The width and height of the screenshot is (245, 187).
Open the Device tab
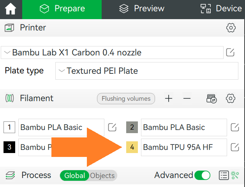[221, 9]
